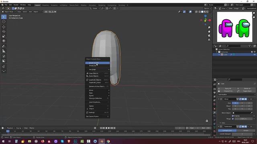Open the Render properties tab icon
Image resolution: width=257 pixels, height=144 pixels.
click(214, 89)
